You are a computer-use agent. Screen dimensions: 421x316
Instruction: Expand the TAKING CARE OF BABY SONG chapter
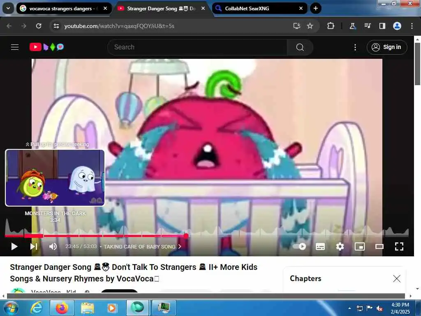pyautogui.click(x=142, y=247)
